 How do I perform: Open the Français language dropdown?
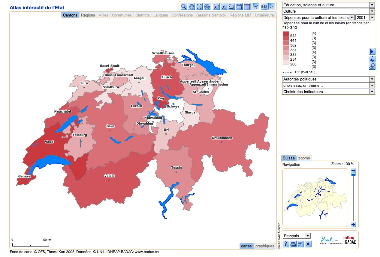(x=297, y=236)
